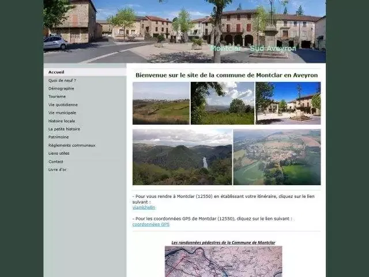Click the Montclar Sud Aveyron banner title

[253, 48]
